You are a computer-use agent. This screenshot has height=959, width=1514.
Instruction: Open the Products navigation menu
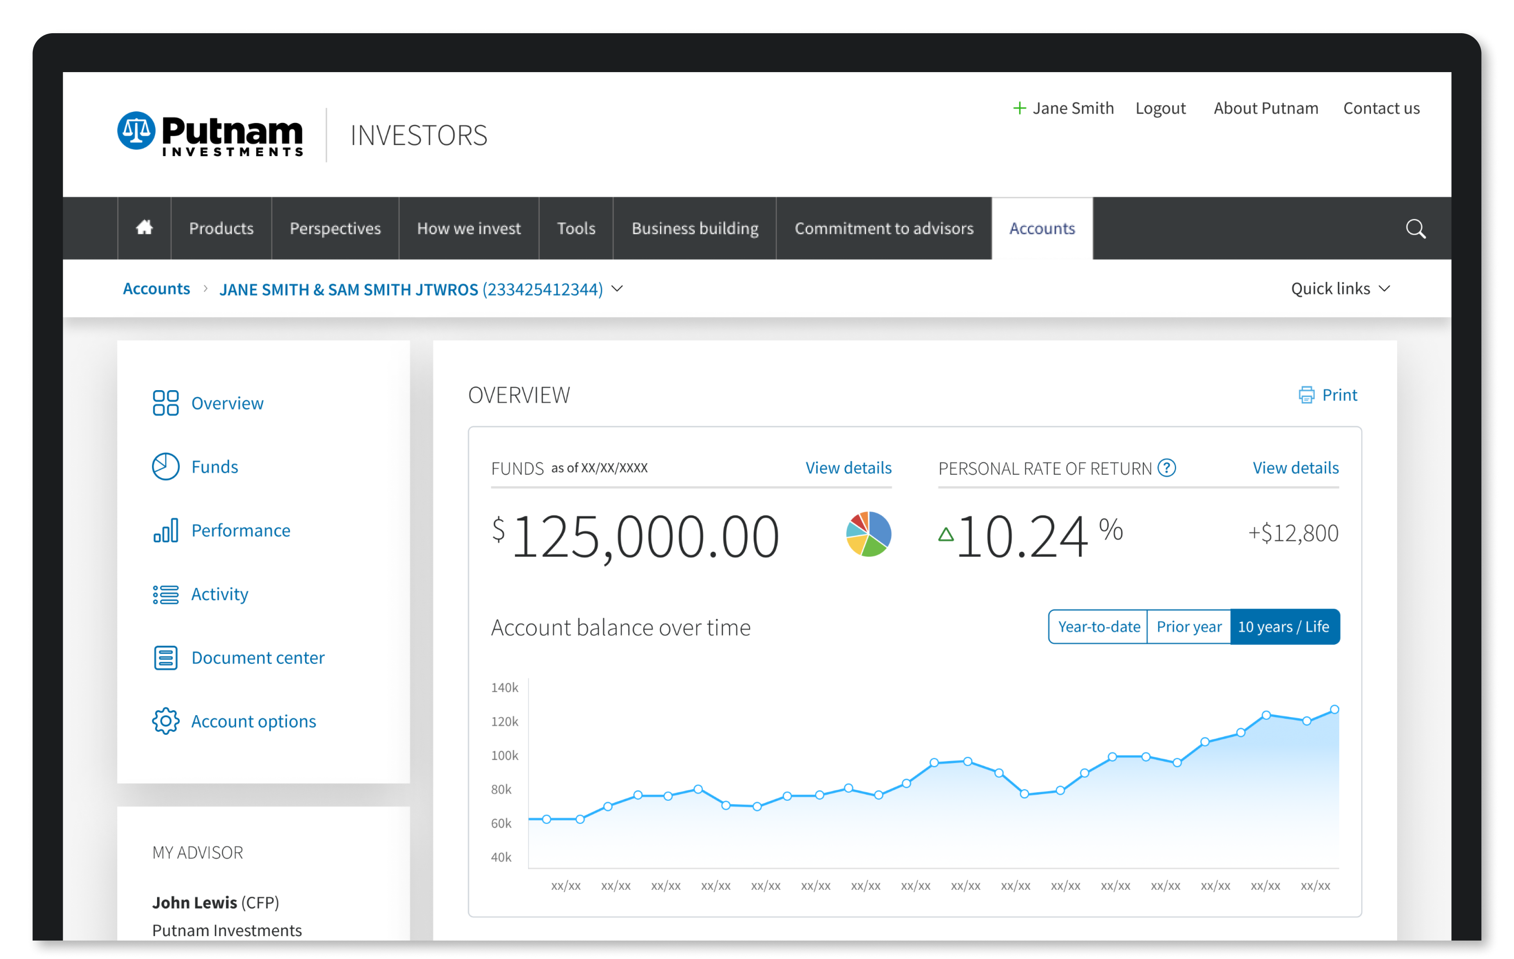(221, 228)
